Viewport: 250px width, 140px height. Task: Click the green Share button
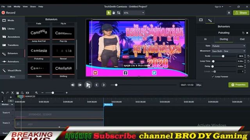(x=241, y=13)
